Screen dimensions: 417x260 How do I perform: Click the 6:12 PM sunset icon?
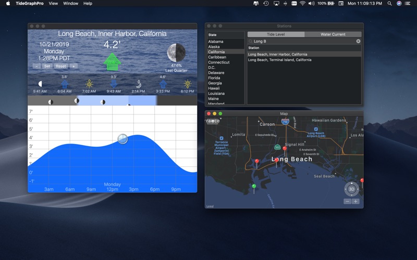[188, 84]
